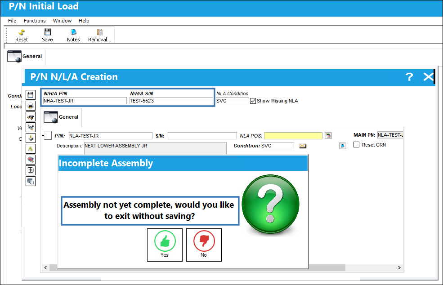
Task: Click the floppy disk save icon in sidebar
Action: click(31, 95)
